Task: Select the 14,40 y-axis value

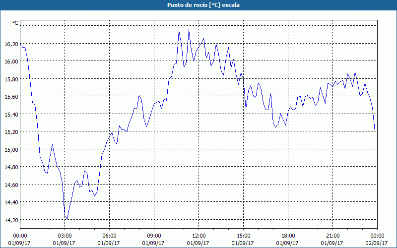Action: (11, 202)
